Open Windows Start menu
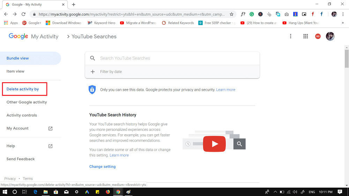The image size is (349, 196). pos(5,192)
